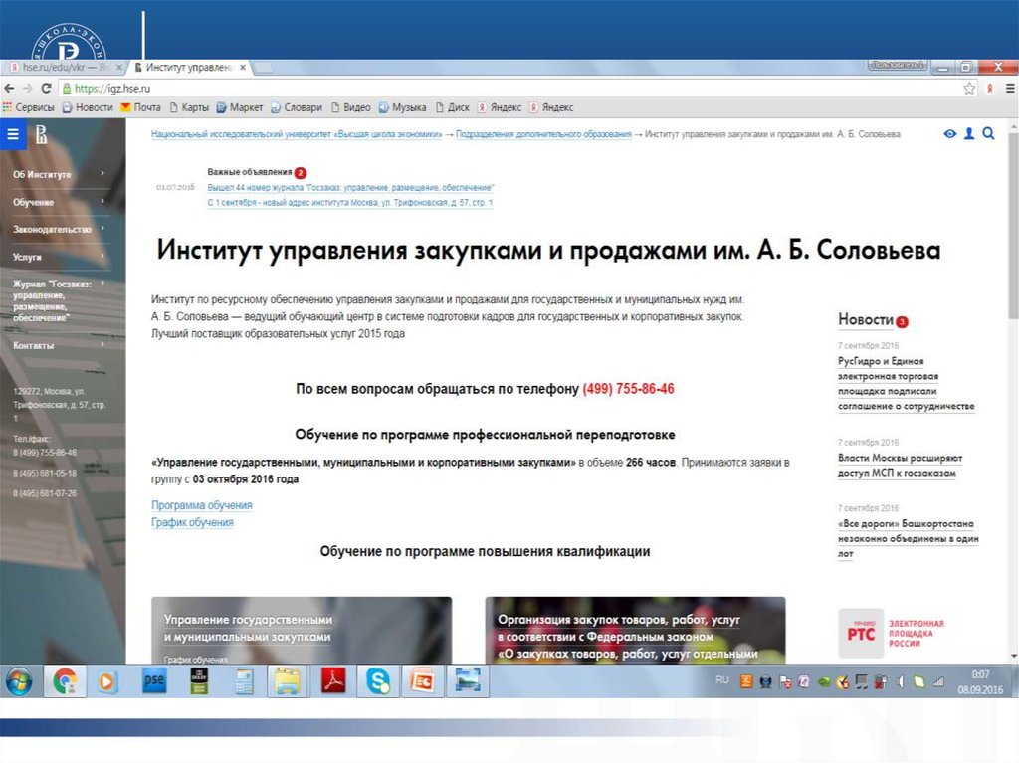Viewport: 1019px width, 763px height.
Task: Open the "Программа обучения" link
Action: pos(202,505)
